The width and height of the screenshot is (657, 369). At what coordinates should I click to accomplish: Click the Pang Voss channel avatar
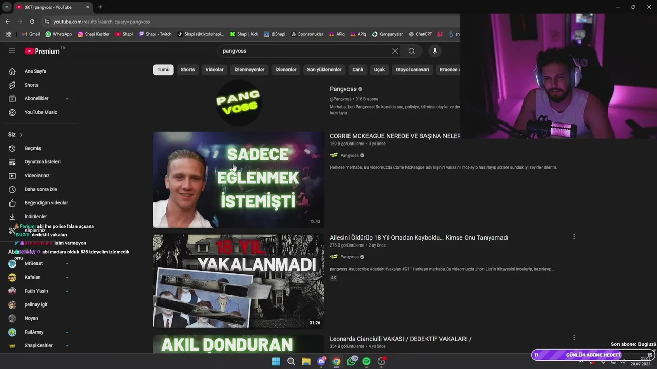tap(239, 102)
